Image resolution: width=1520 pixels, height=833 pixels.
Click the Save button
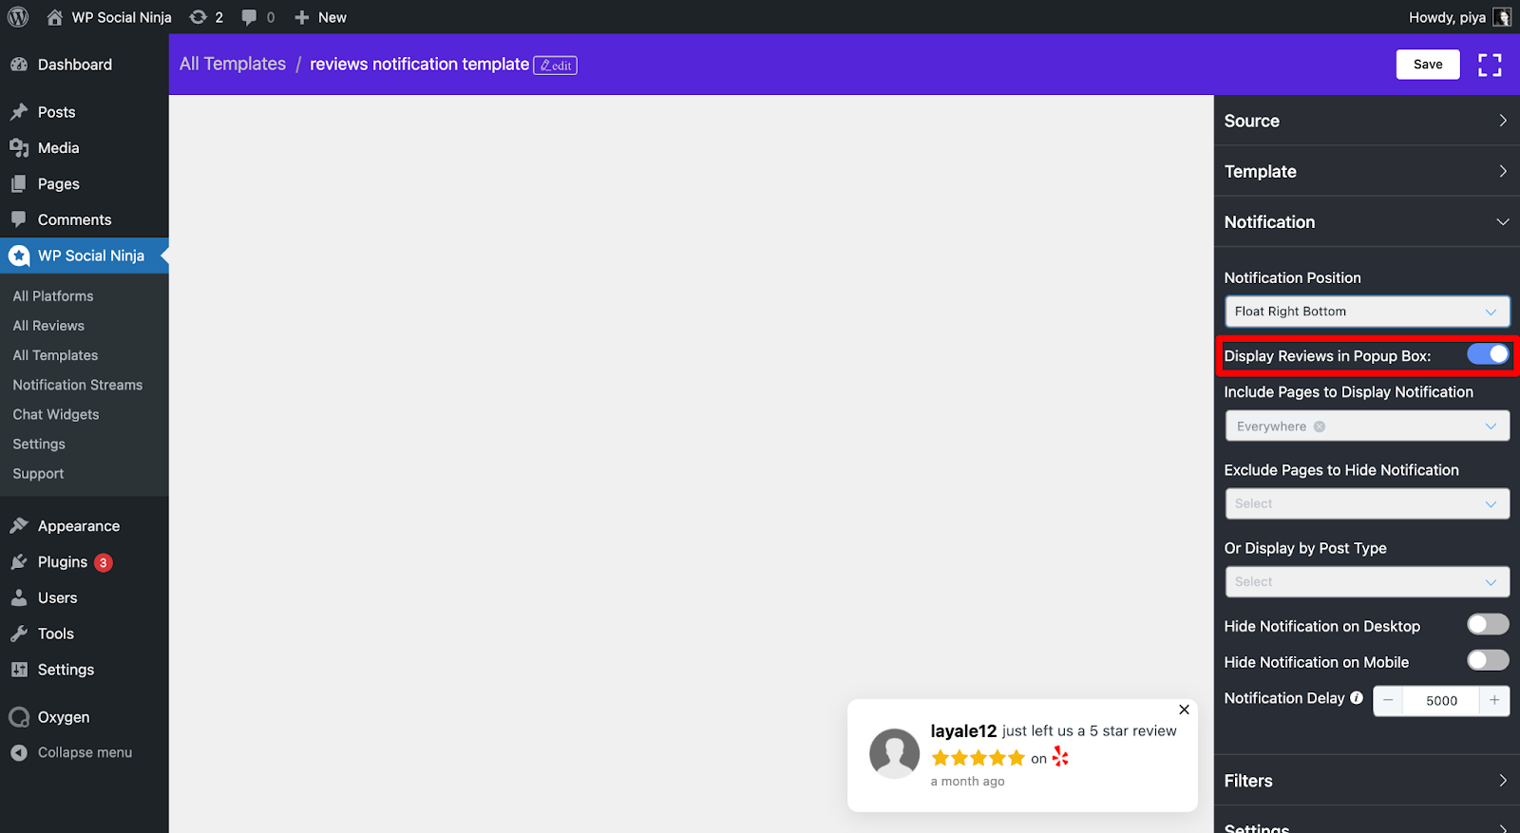click(1428, 65)
